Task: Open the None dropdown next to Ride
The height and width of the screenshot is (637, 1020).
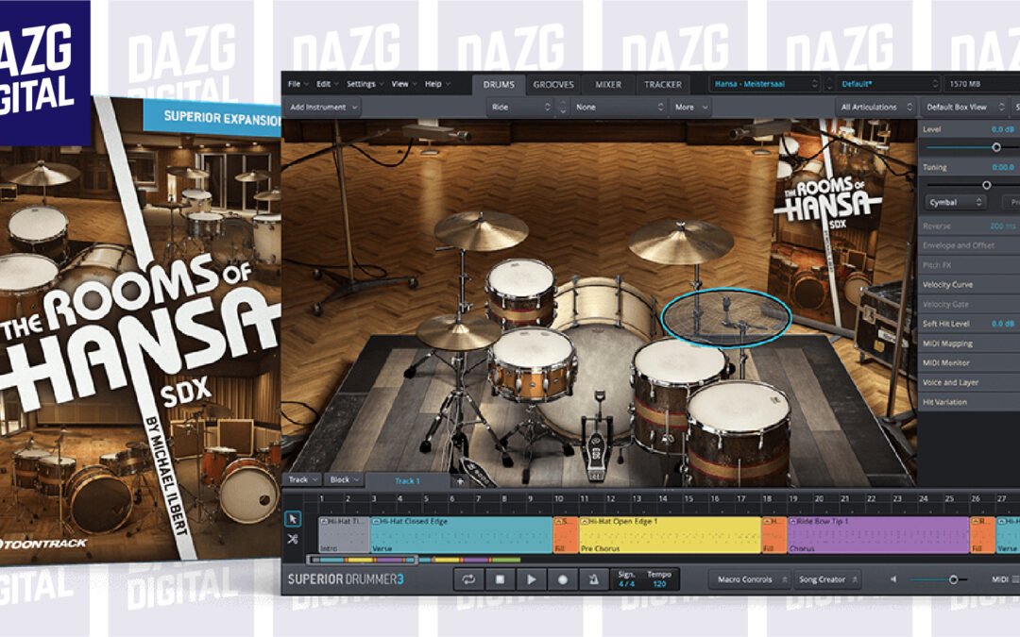Action: pyautogui.click(x=619, y=107)
